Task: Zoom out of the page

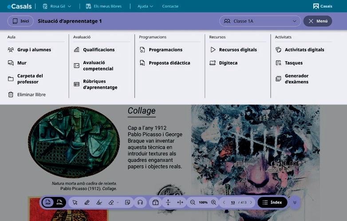Action: [x=193, y=202]
